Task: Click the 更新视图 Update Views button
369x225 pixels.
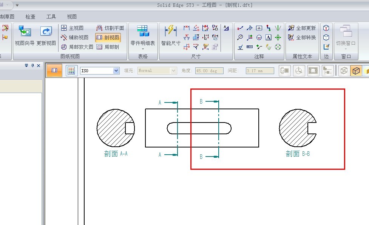Action: 46,36
